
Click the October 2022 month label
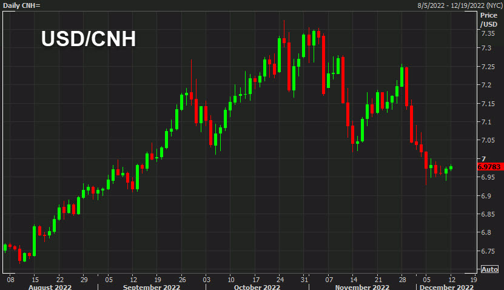[x=257, y=287]
